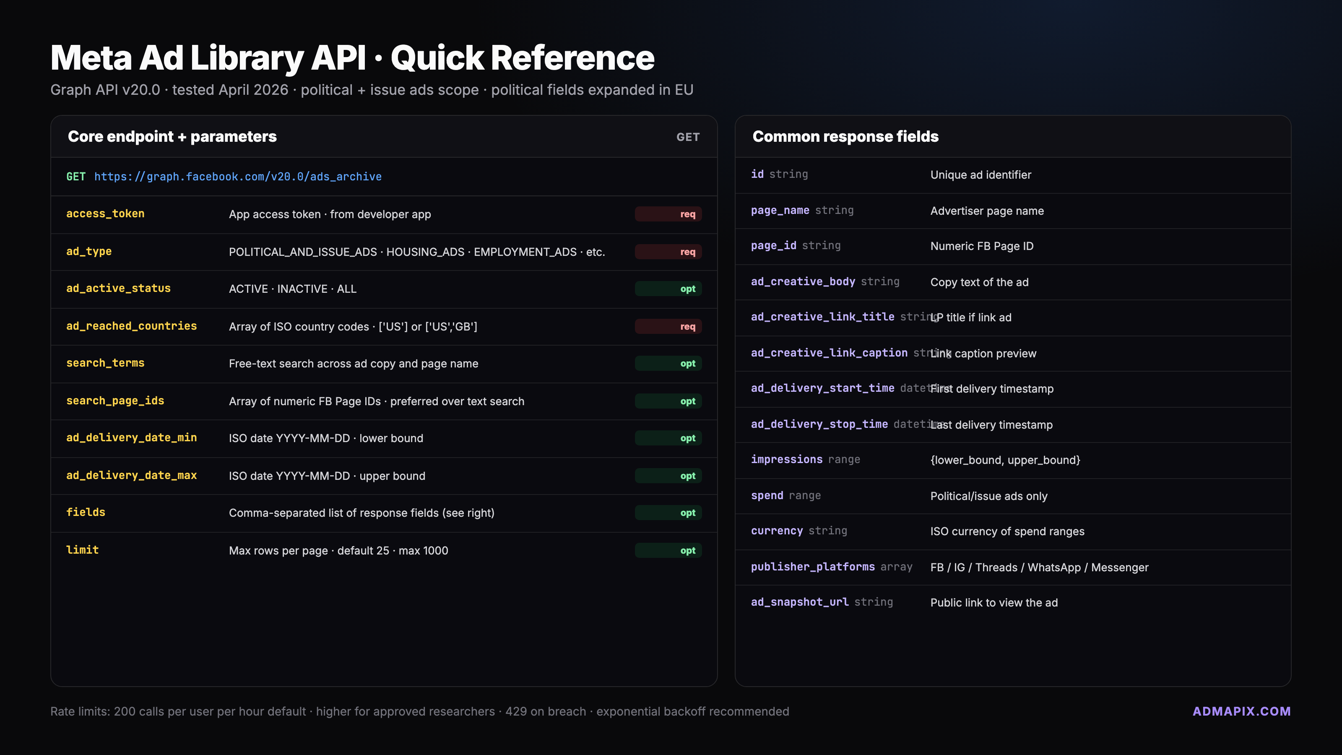Click the req badge next to access_token

668,214
